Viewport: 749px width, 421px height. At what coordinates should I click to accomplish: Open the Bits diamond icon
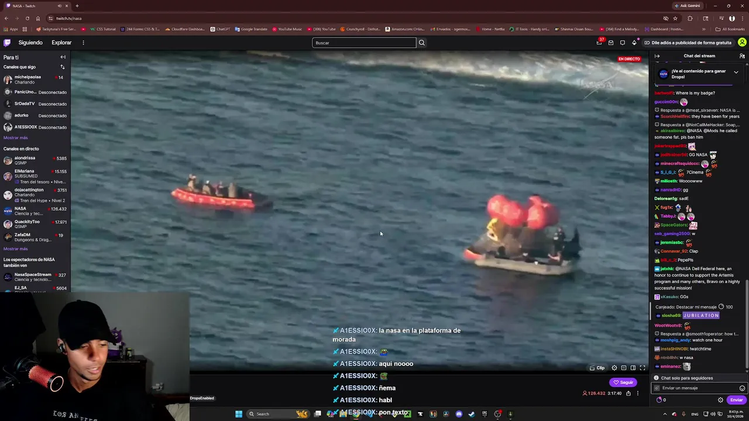(x=634, y=43)
